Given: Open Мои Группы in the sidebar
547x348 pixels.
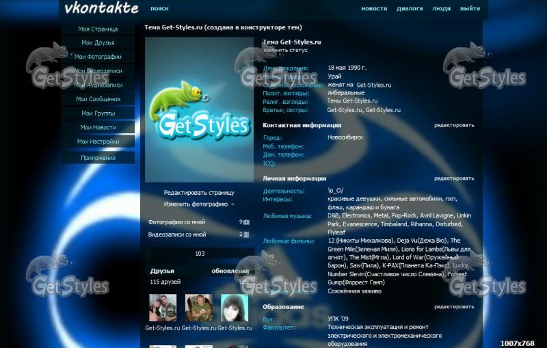Looking at the screenshot, I should coord(98,113).
